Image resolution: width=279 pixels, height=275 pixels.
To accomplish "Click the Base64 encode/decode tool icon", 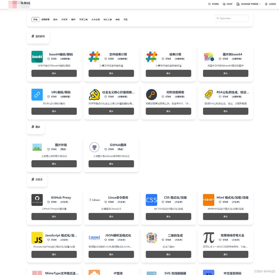I will pos(37,57).
